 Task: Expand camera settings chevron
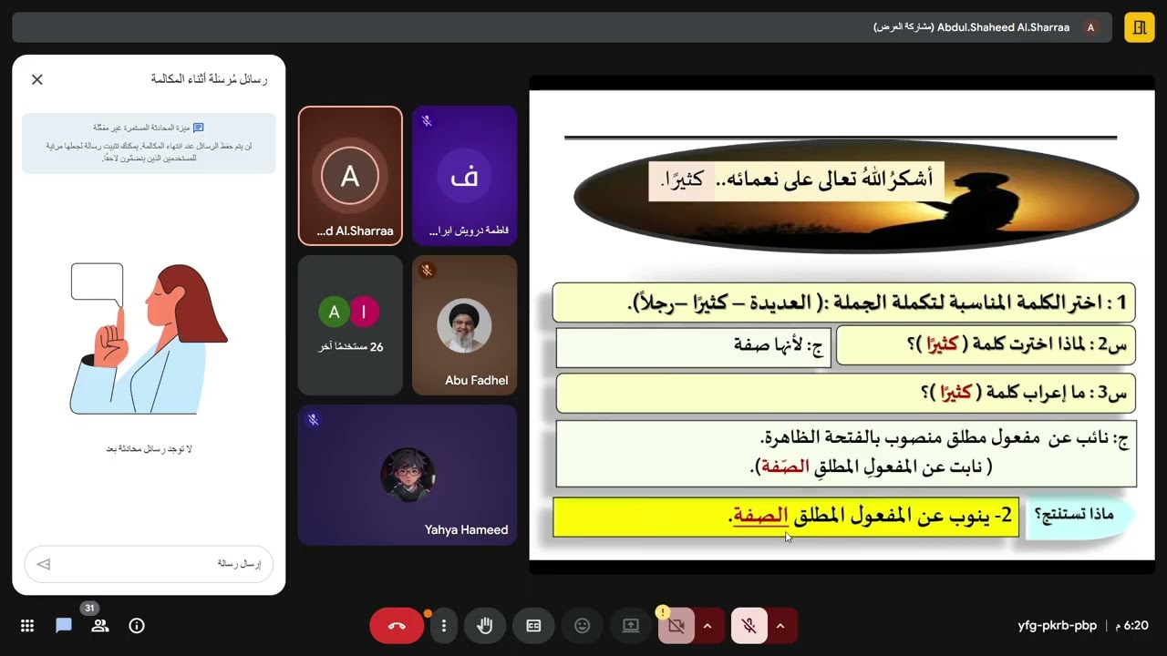pos(707,626)
